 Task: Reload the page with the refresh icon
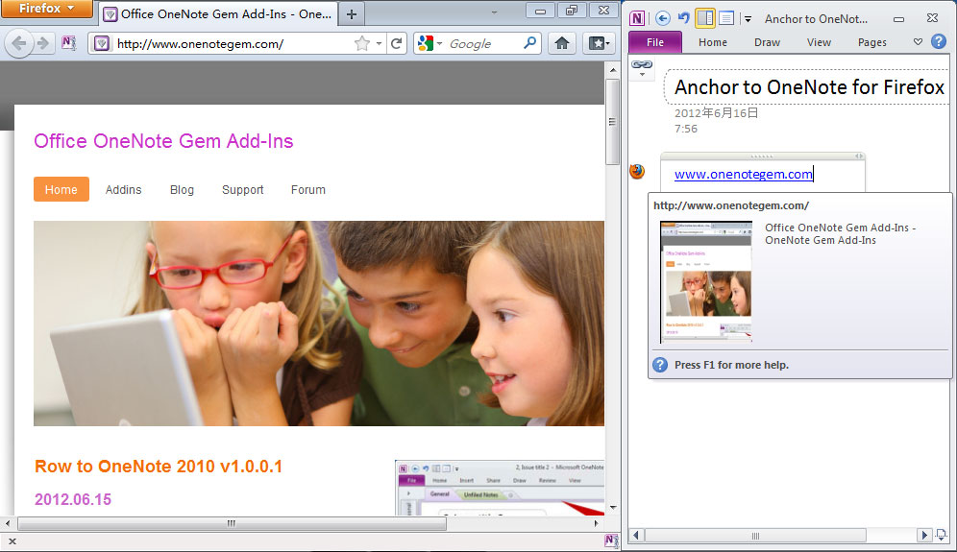396,43
